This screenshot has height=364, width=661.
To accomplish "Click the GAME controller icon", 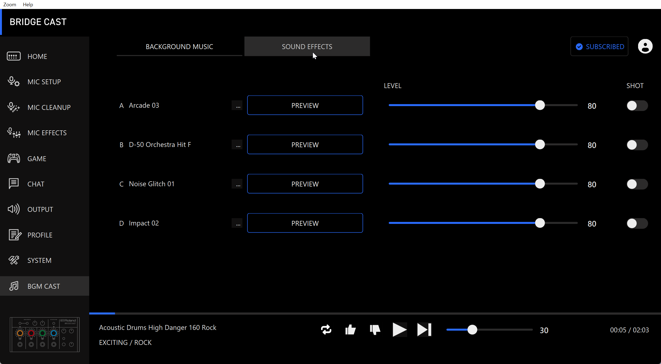I will pyautogui.click(x=14, y=158).
